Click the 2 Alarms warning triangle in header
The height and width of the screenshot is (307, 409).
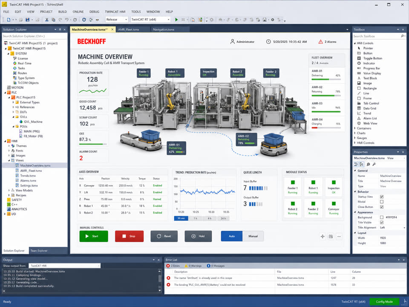pos(320,42)
